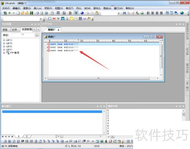Open output window panel options arrow
This screenshot has height=149, width=190.
(x=98, y=106)
